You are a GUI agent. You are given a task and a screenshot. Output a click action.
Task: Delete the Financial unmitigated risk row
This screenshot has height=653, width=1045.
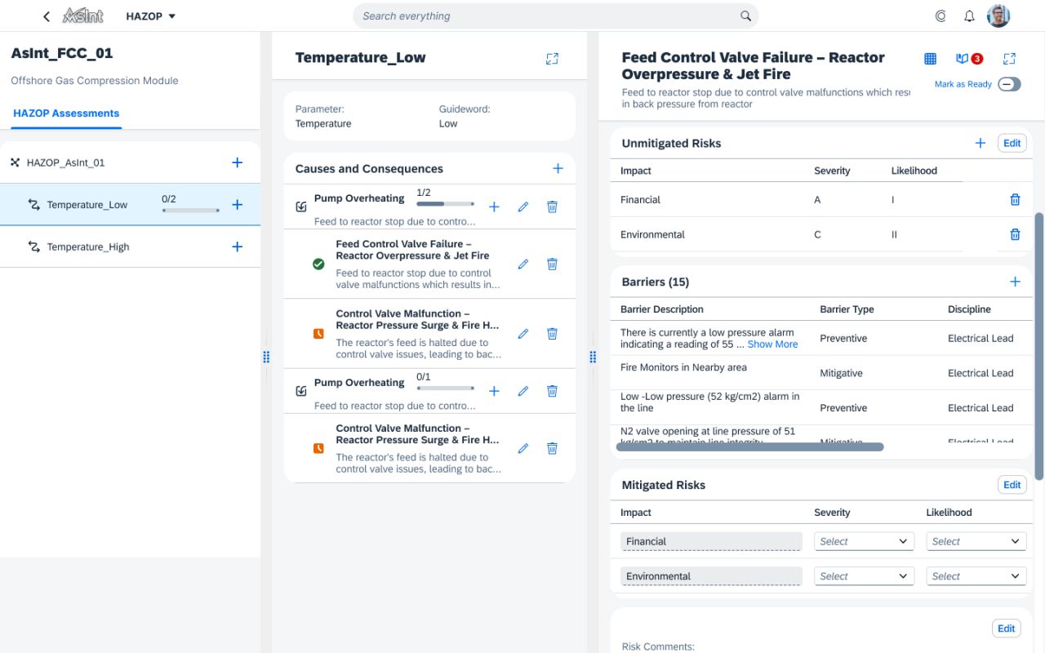click(x=1016, y=199)
